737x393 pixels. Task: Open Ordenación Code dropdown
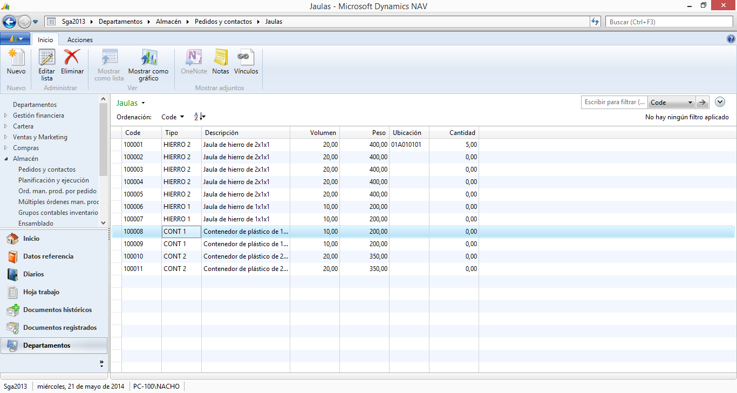pyautogui.click(x=173, y=117)
